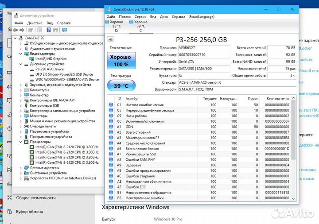Click the Мониторы category icon

tap(26, 116)
